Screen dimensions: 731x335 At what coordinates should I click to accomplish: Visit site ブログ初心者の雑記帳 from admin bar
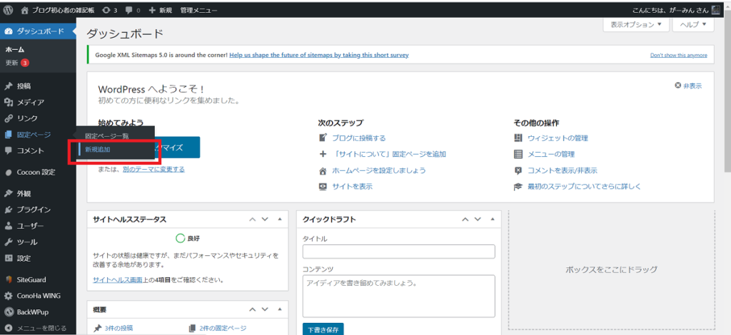tap(57, 10)
